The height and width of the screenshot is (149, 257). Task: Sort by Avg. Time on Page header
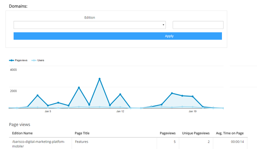coord(230,133)
